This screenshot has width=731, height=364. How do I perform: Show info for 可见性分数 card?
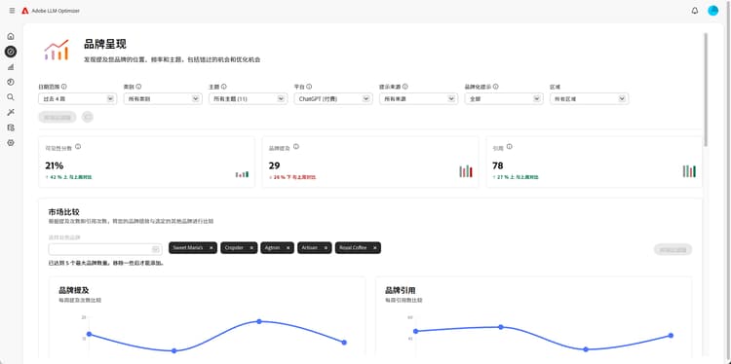click(78, 147)
